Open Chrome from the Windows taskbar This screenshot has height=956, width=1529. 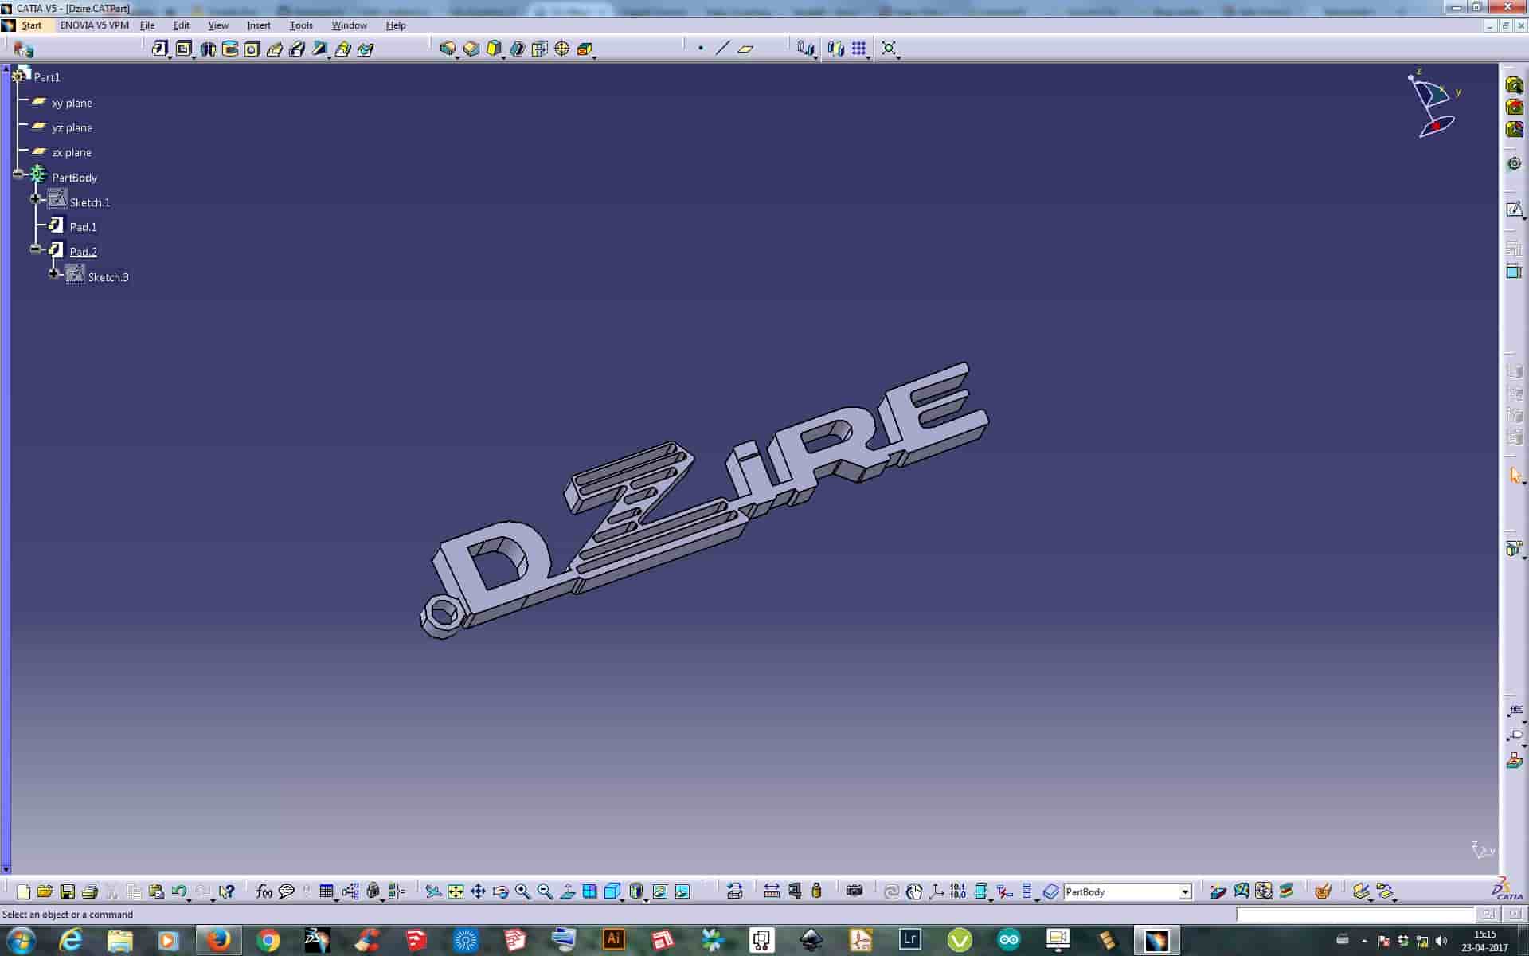268,940
